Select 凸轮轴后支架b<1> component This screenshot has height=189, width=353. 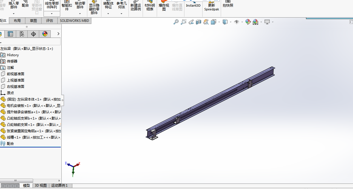tap(30, 118)
